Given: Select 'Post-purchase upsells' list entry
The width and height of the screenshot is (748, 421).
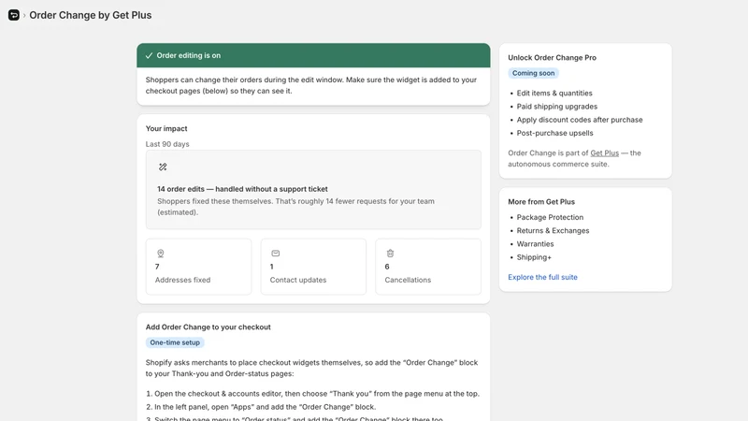Looking at the screenshot, I should point(554,133).
